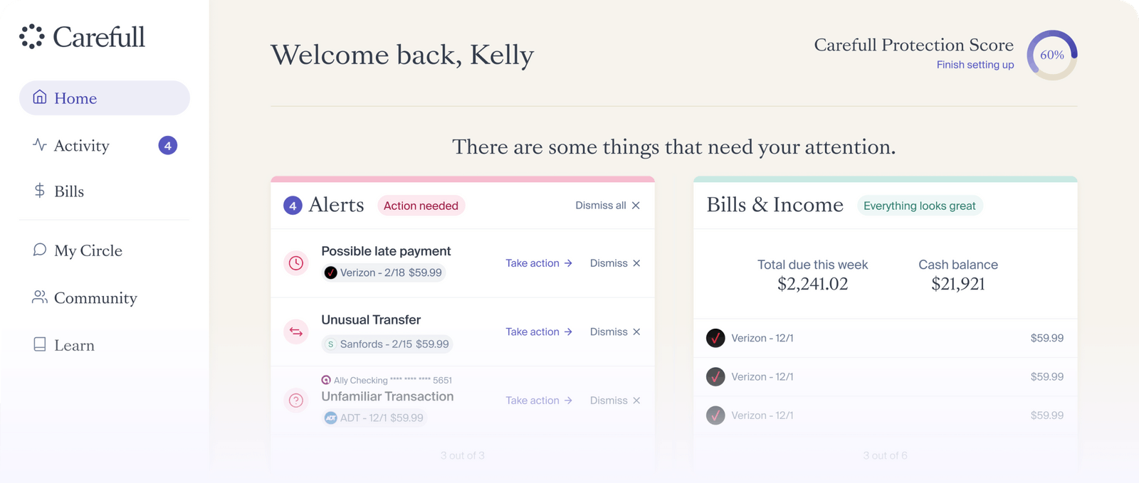Click the My Circle speech bubble icon
Screen dimensions: 1139x483
pos(39,250)
